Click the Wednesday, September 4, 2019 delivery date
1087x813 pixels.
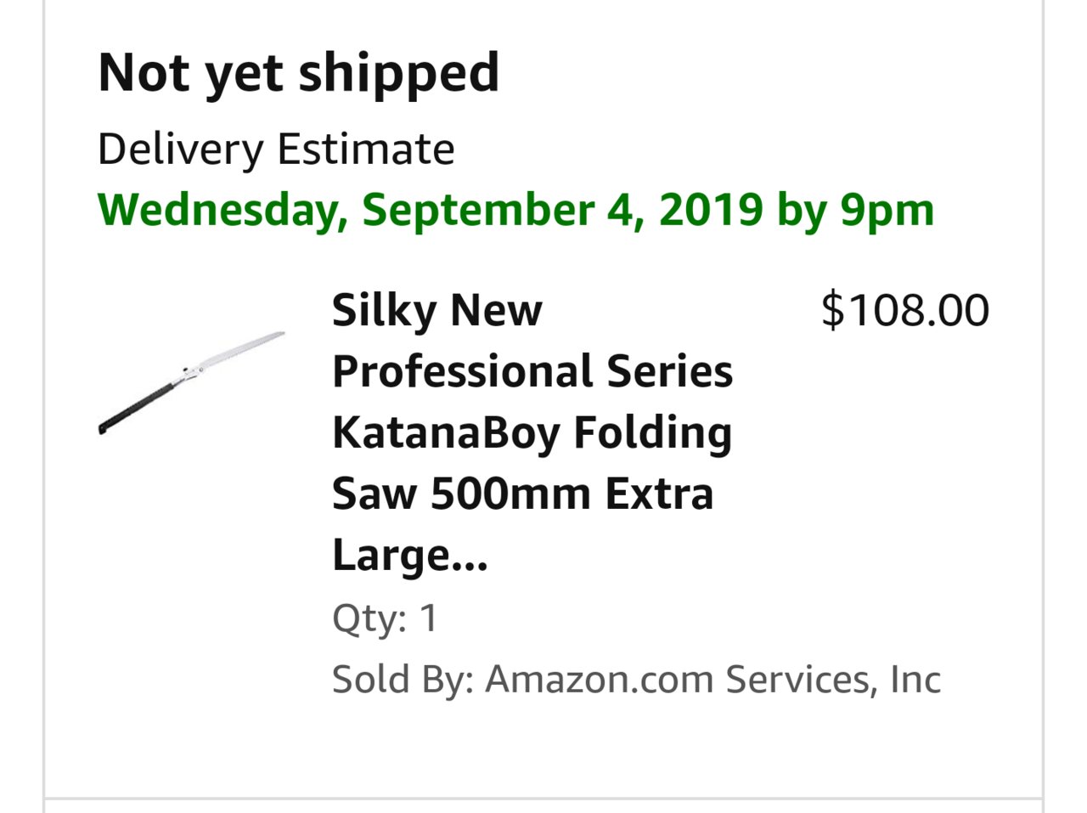coord(430,210)
